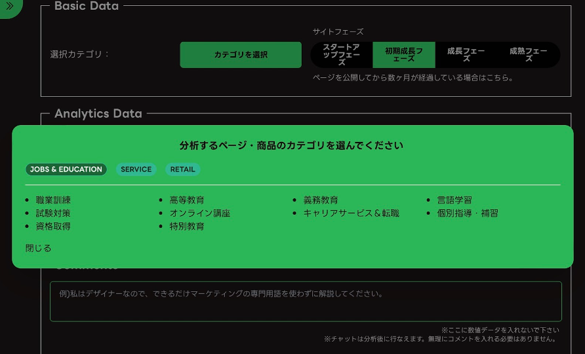
Task: Switch to JOBS & EDUCATION category tab
Action: pos(66,169)
